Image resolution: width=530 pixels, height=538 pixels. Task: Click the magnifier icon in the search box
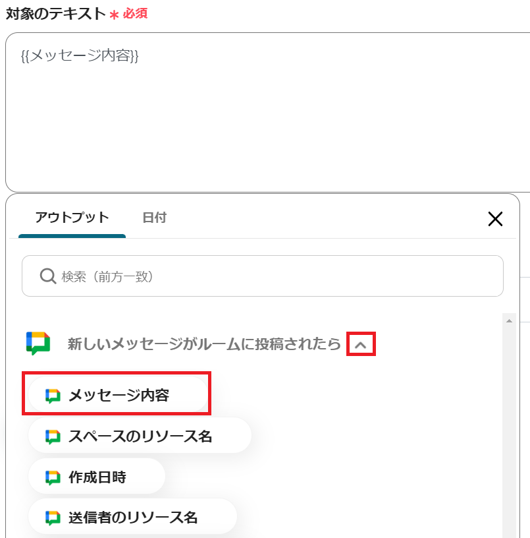click(x=48, y=276)
